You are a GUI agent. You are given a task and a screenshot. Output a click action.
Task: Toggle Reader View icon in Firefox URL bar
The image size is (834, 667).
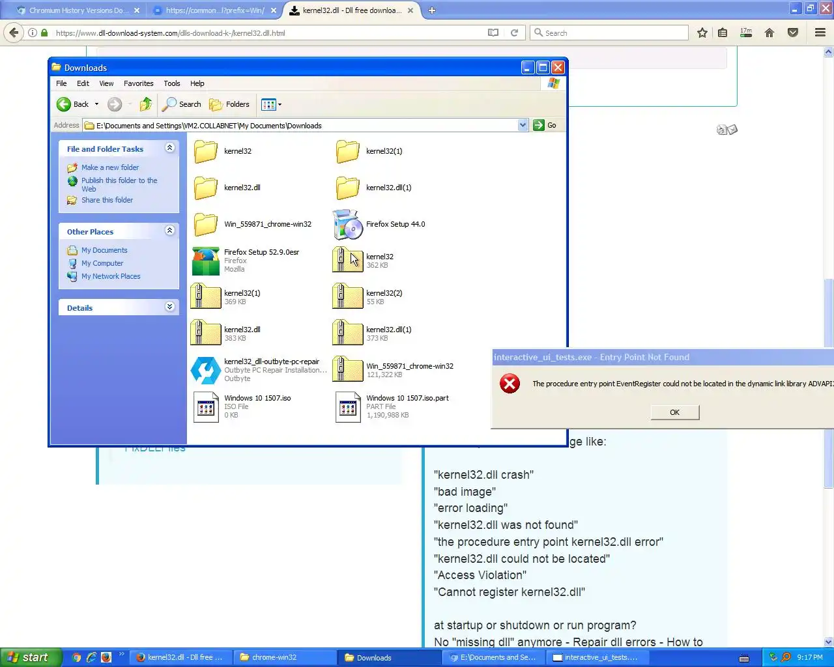(x=493, y=33)
